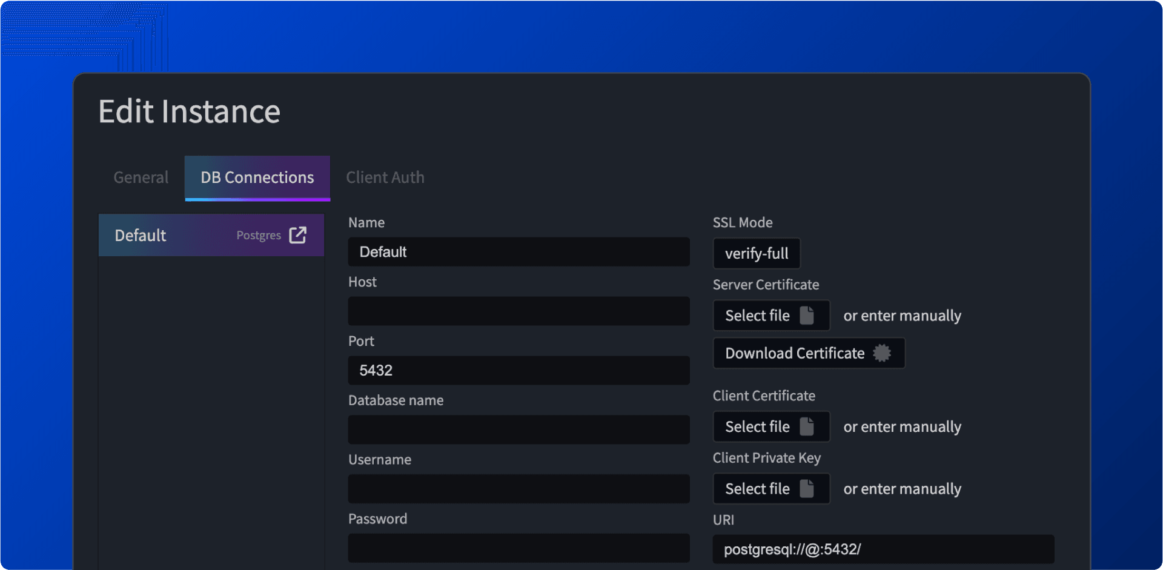
Task: Click the file icon in Client Private Key
Action: click(x=806, y=488)
